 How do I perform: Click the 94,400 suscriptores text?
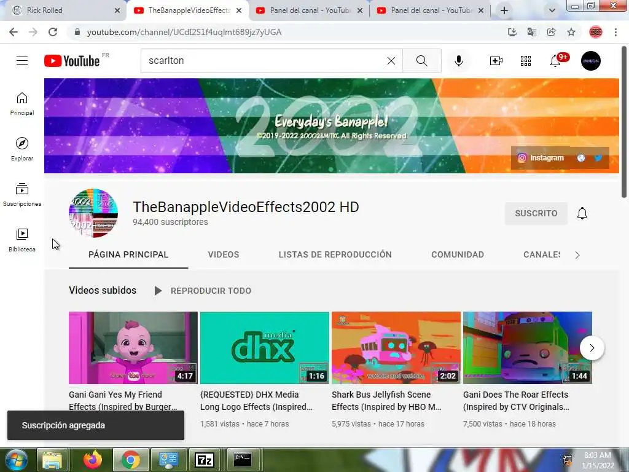tap(171, 222)
